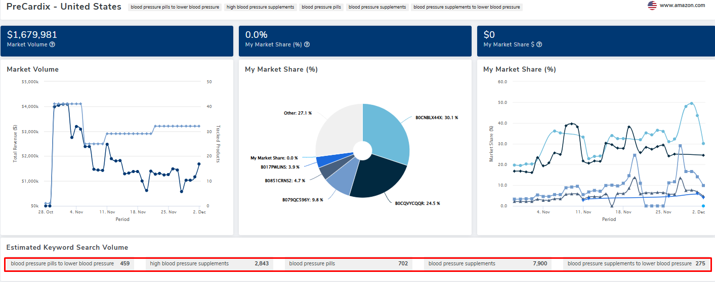Click last data point on Market Volume revenue line

[199, 164]
